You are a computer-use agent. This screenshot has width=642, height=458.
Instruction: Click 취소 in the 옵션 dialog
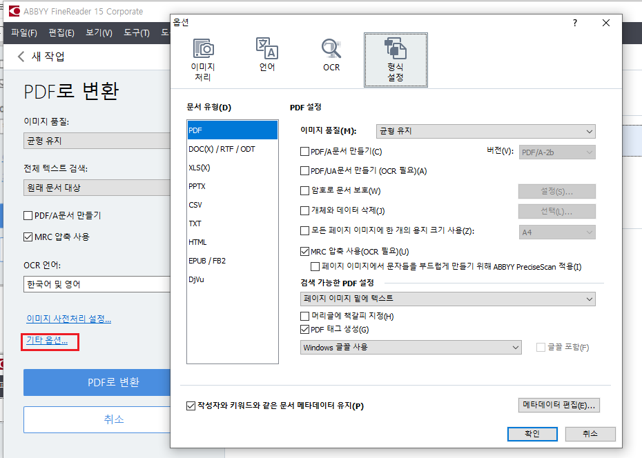590,434
